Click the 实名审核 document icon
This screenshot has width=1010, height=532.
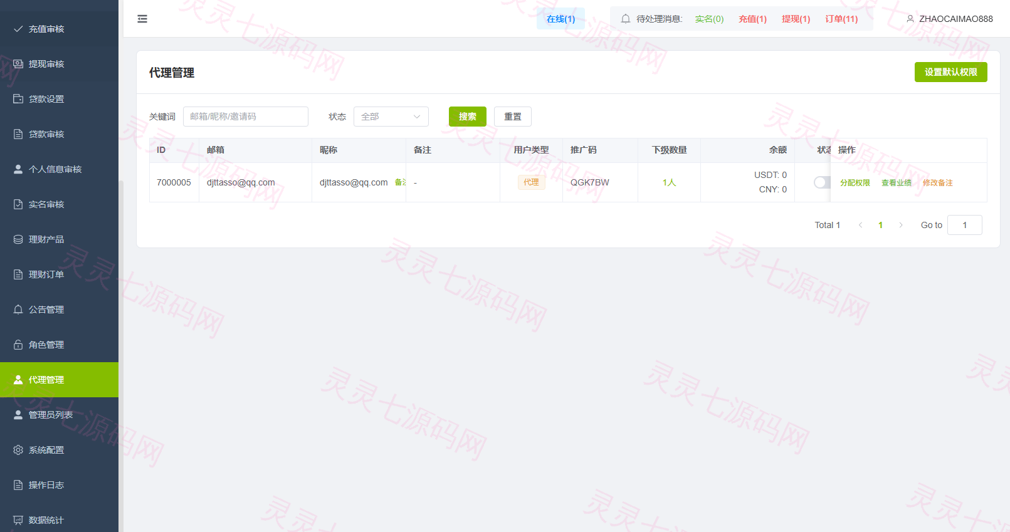coord(18,204)
